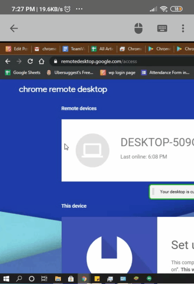Screen dimensions: 194x284
Task: Open the TeamVi document tab
Action: click(x=74, y=49)
